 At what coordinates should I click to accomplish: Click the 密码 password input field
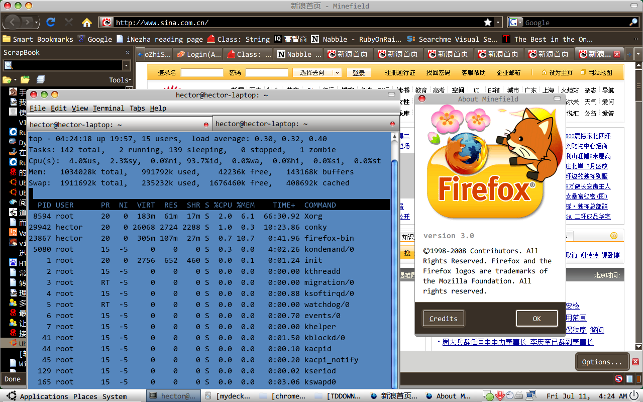tap(267, 73)
